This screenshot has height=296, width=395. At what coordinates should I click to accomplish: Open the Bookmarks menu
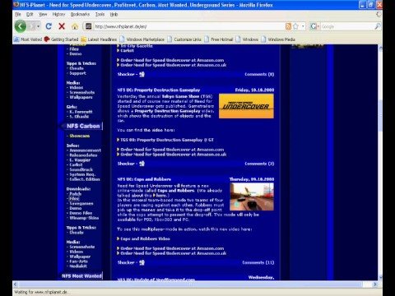tap(80, 14)
